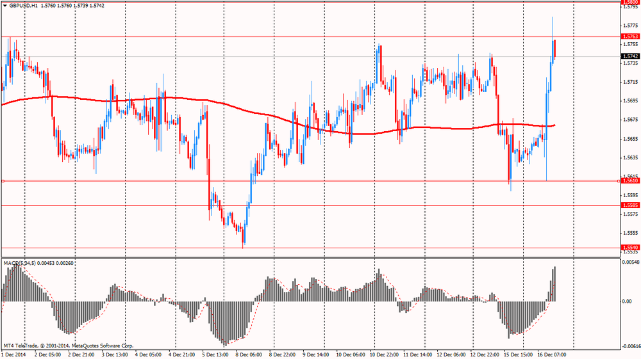This screenshot has width=641, height=359.
Task: Click the current price tag 1.5742
Action: [x=629, y=56]
